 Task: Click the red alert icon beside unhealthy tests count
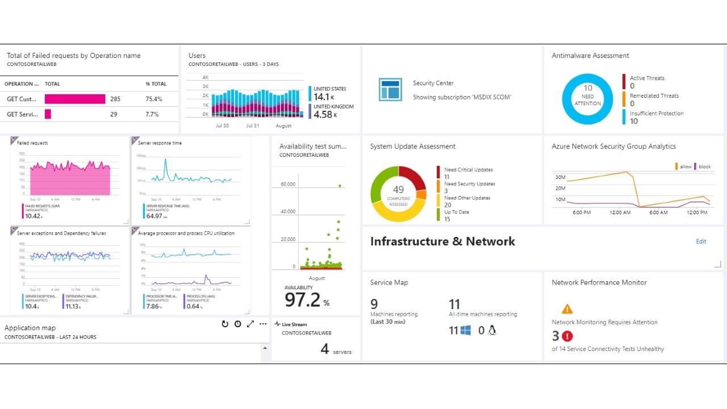[567, 336]
